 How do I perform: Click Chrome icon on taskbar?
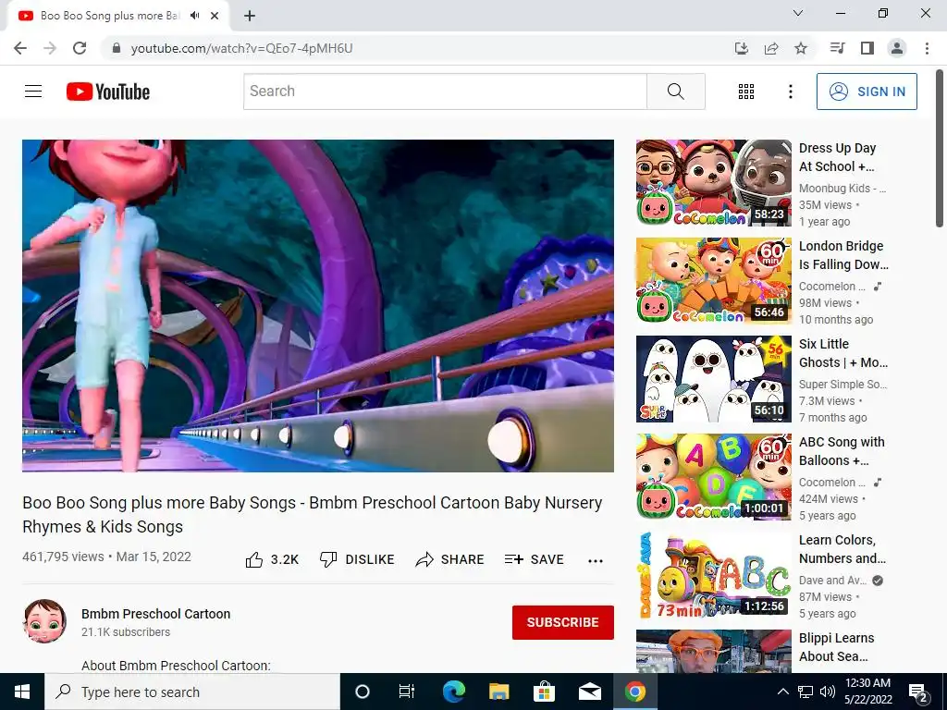click(634, 692)
